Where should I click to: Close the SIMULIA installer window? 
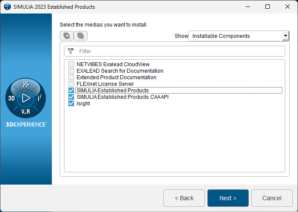(x=288, y=7)
